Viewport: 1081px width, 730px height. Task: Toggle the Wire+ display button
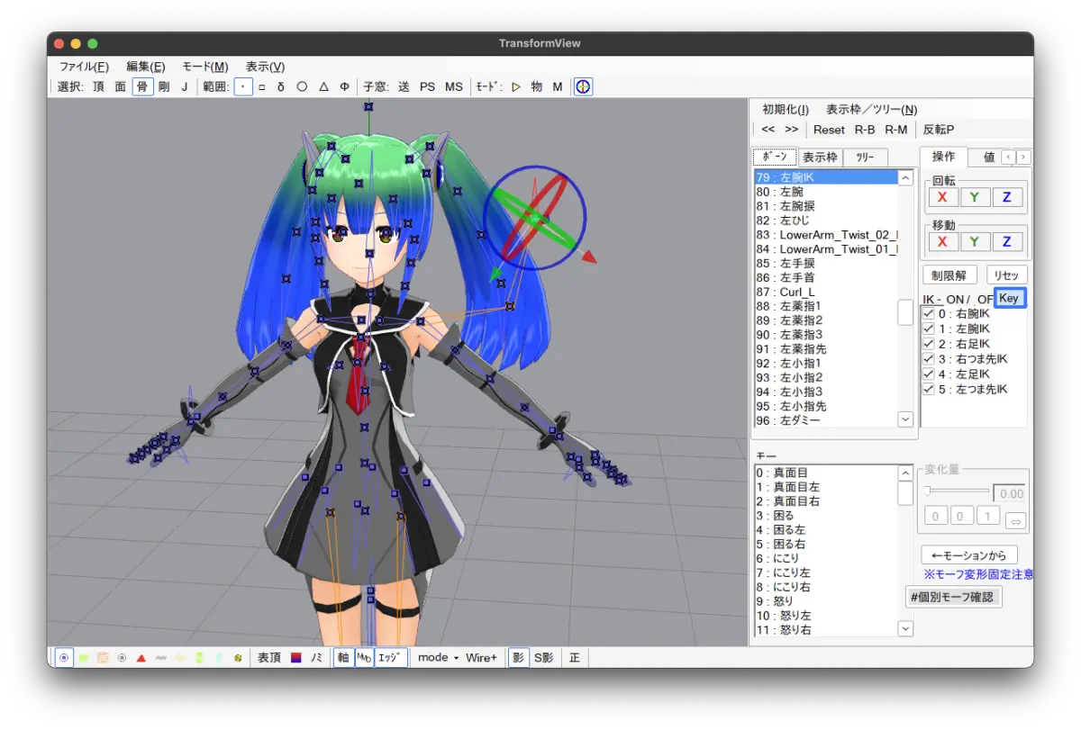(x=481, y=658)
